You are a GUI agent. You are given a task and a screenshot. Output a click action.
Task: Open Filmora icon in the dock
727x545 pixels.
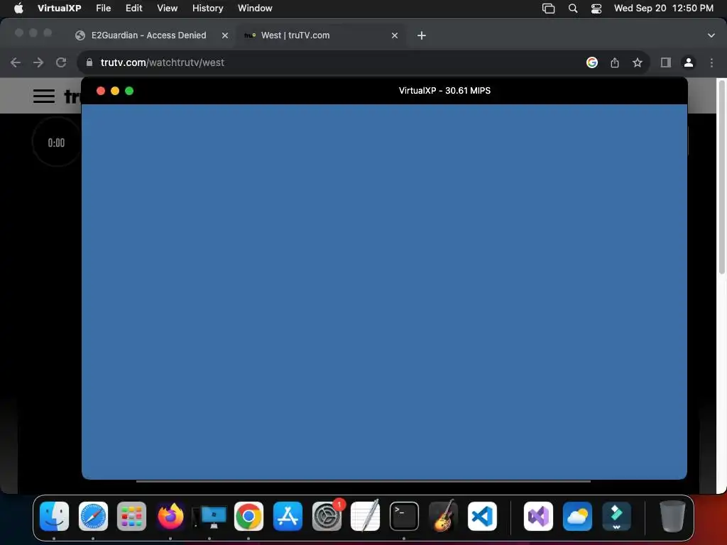(x=616, y=516)
